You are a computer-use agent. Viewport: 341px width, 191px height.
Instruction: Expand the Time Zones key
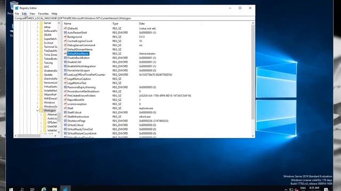click(x=37, y=55)
